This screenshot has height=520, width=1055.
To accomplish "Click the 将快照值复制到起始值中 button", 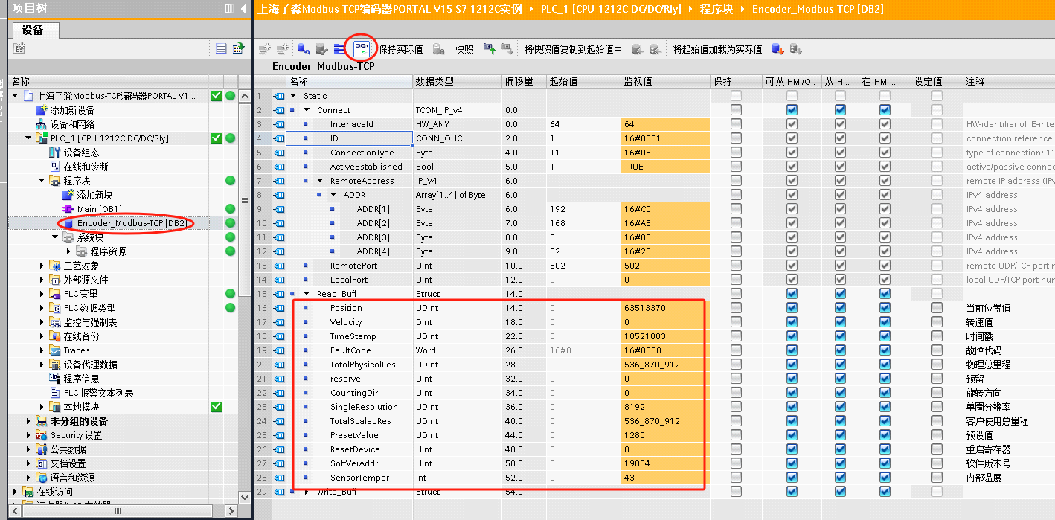I will tap(573, 49).
